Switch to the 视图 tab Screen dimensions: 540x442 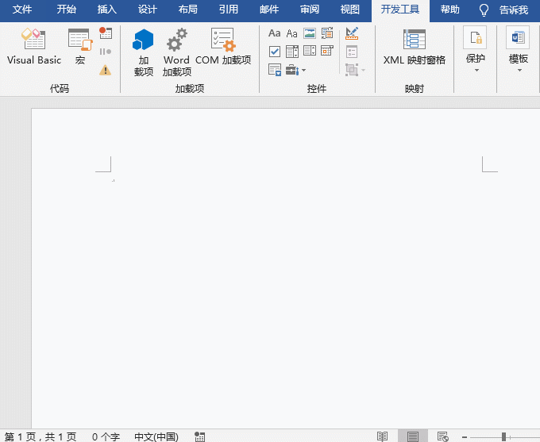(x=350, y=10)
